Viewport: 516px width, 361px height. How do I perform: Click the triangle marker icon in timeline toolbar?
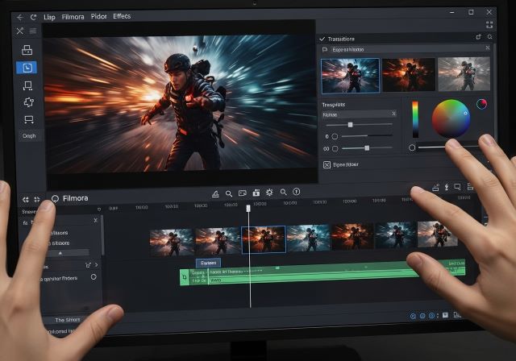215,193
